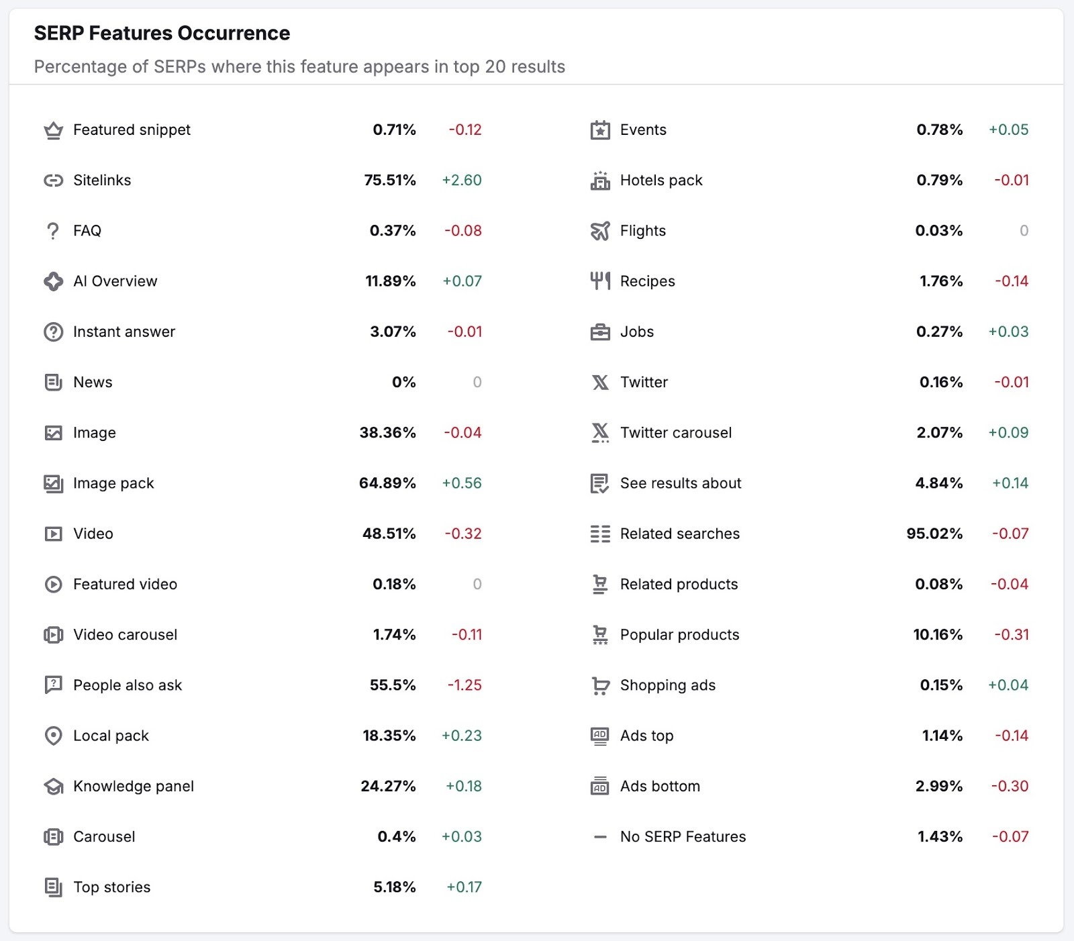Select the Sitelinks chain icon
1074x941 pixels.
point(53,180)
